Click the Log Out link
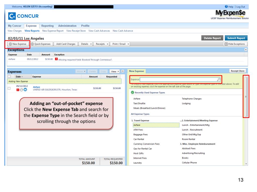This screenshot has width=257, height=192. pos(241,7)
